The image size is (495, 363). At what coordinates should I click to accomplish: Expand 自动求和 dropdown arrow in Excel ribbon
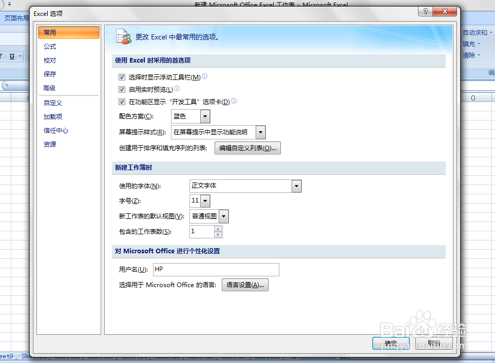point(491,32)
